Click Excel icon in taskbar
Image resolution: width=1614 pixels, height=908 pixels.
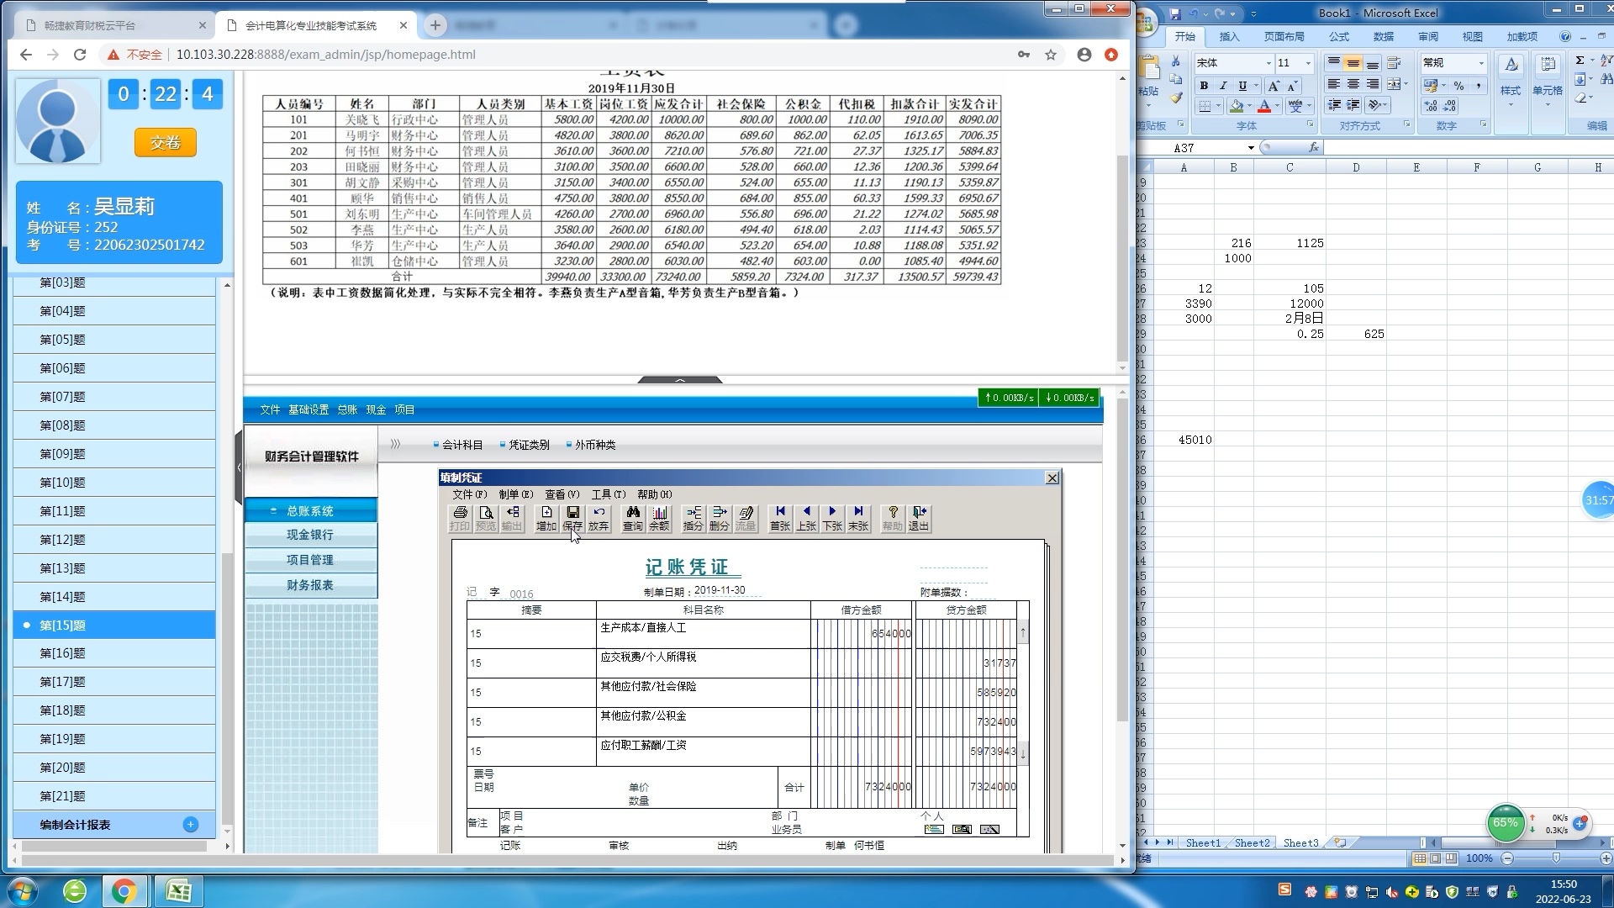click(178, 891)
